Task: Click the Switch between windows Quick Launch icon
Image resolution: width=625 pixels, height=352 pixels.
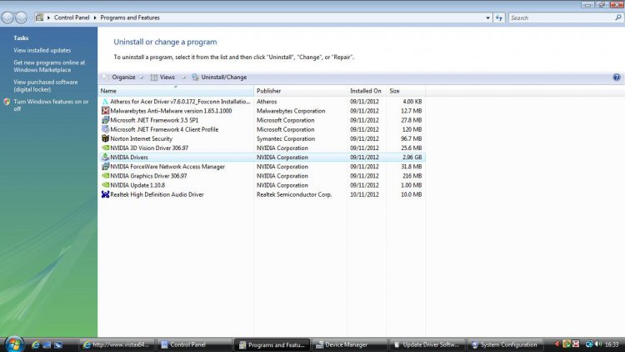Action: click(57, 344)
